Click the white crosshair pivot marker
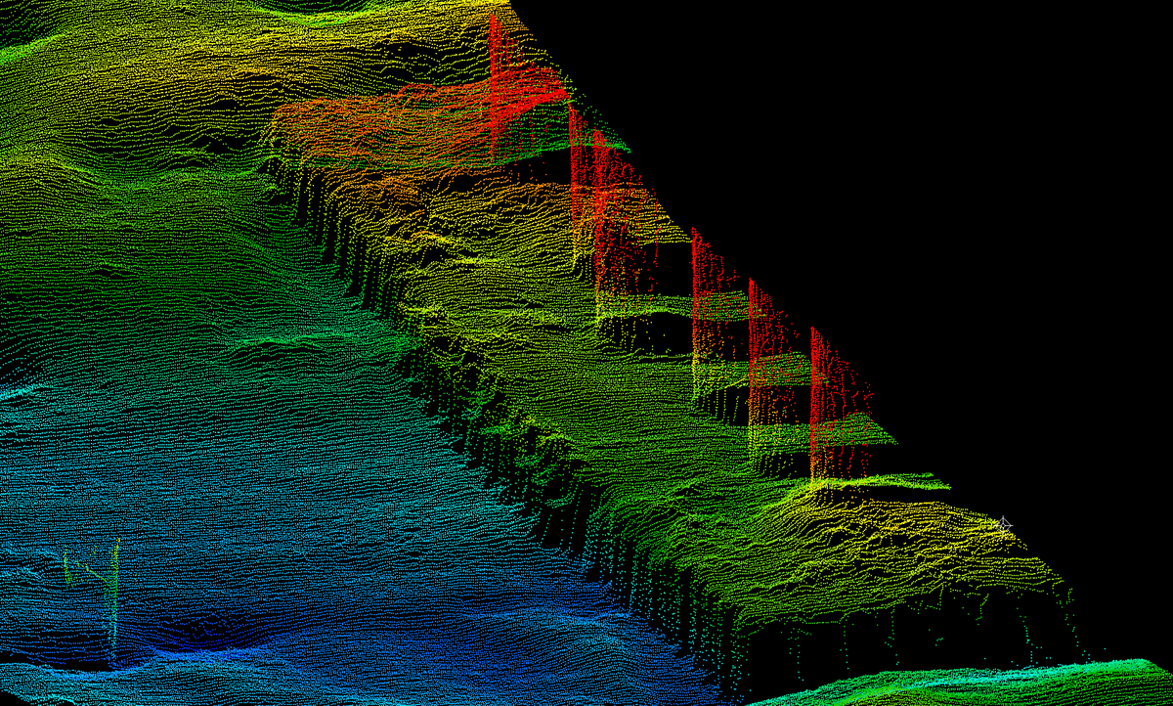The width and height of the screenshot is (1173, 706). click(1005, 523)
